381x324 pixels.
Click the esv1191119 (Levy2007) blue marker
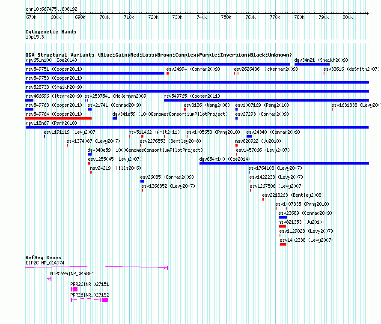(45, 136)
